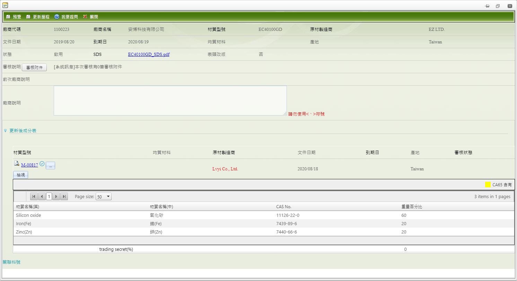Viewport: 517px width, 281px height.
Task: Click the 檢視 view button
Action: [21, 175]
